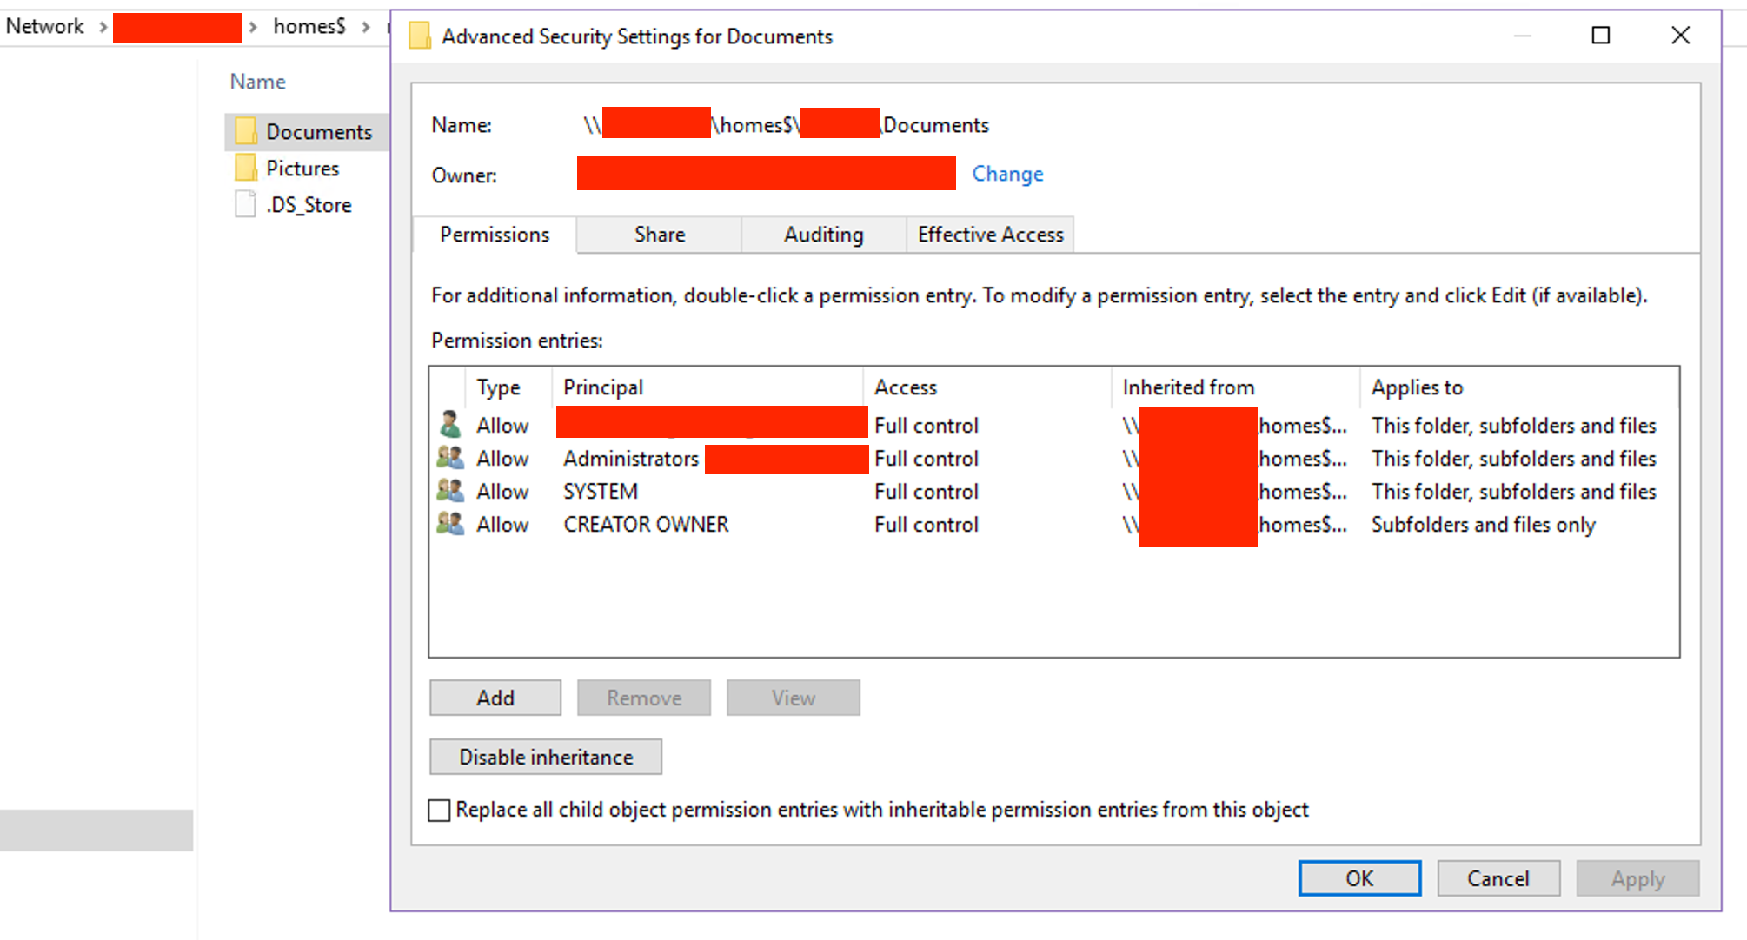This screenshot has height=940, width=1747.
Task: Click the Name column header
Action: [257, 81]
